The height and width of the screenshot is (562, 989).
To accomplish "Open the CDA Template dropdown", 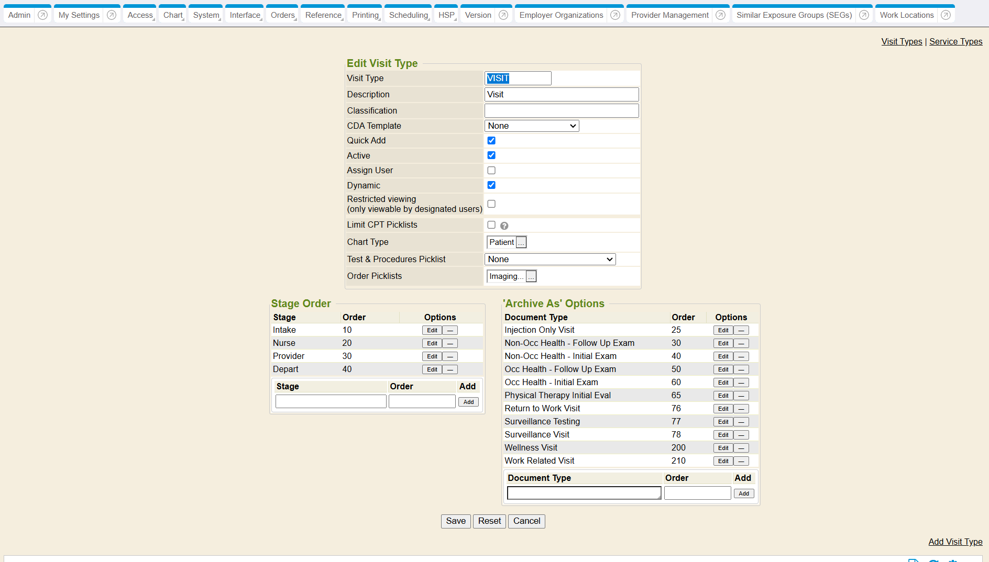I will click(x=532, y=126).
